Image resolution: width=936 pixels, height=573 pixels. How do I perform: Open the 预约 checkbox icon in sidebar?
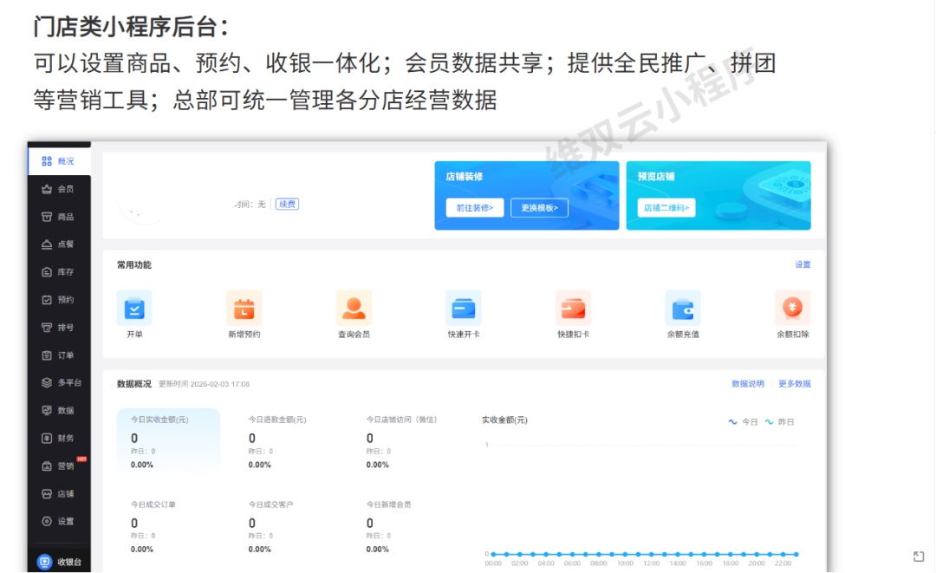(x=47, y=300)
